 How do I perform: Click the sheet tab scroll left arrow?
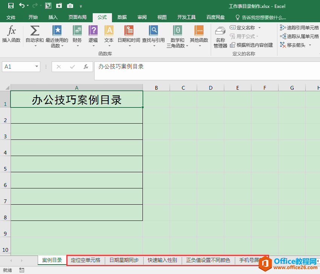(11, 260)
